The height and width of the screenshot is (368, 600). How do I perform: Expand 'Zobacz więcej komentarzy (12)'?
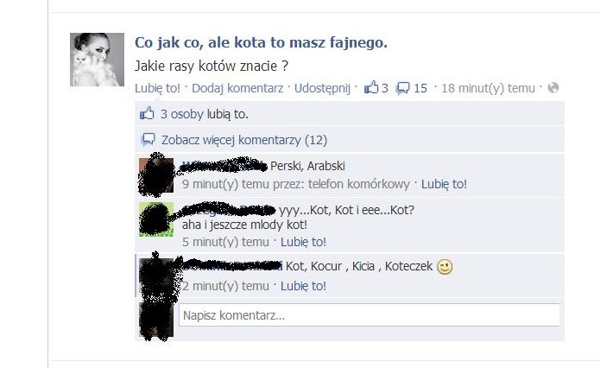pos(244,140)
